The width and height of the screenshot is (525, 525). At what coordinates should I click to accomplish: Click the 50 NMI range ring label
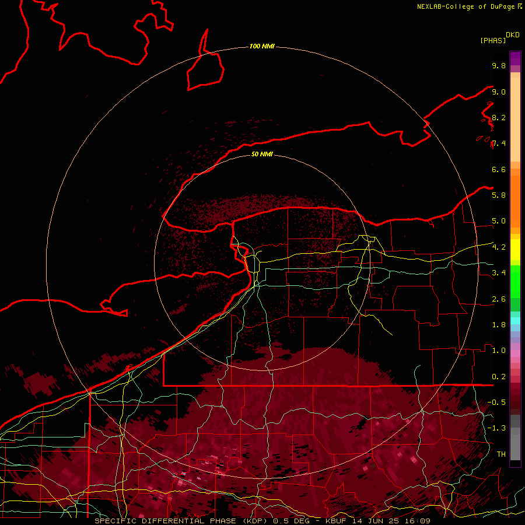(262, 154)
